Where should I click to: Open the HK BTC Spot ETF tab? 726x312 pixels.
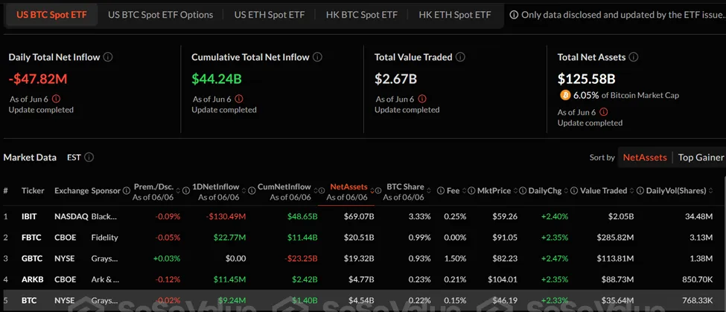pos(361,15)
